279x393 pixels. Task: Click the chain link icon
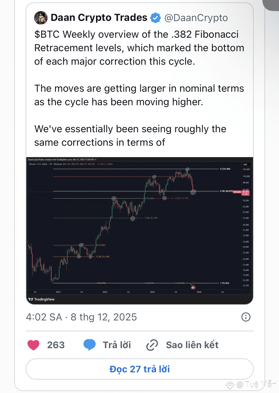(152, 345)
